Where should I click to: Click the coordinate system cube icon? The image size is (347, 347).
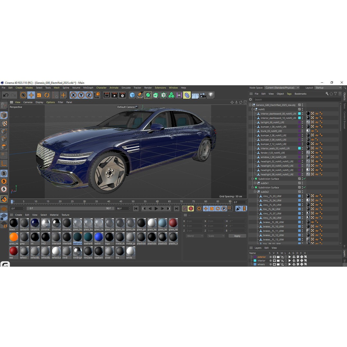tap(97, 95)
